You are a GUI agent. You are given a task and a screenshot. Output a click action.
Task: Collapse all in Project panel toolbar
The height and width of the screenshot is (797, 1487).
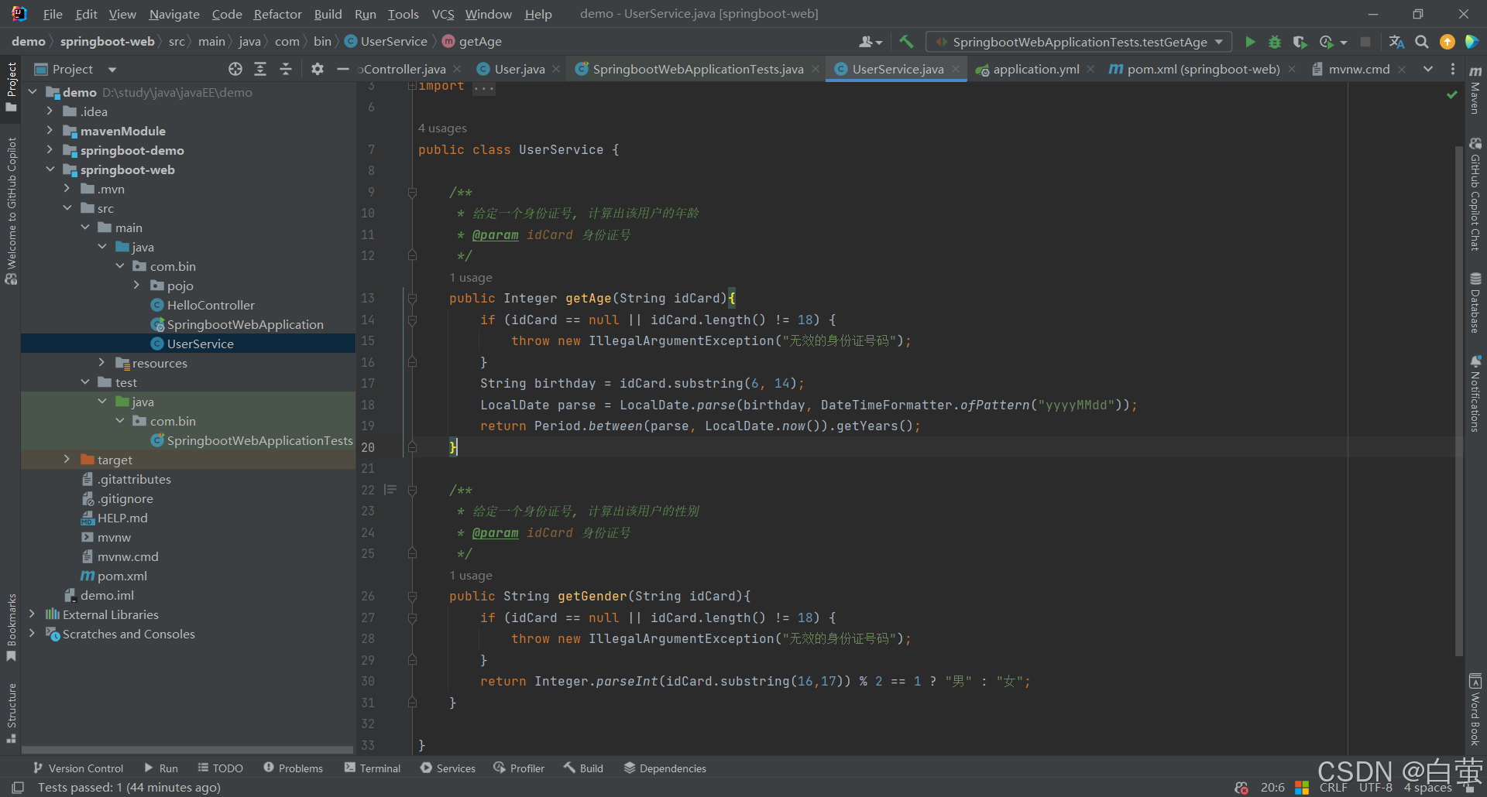(286, 69)
